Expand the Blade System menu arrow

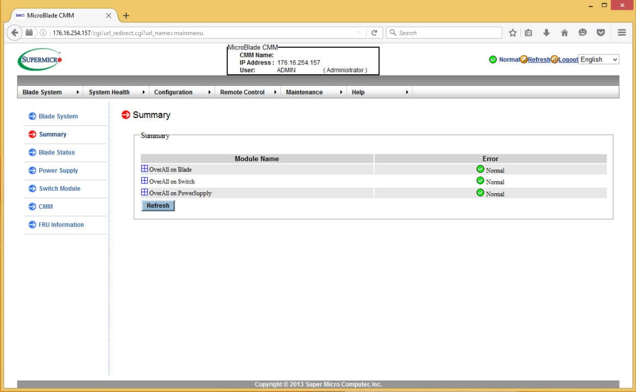click(x=78, y=92)
